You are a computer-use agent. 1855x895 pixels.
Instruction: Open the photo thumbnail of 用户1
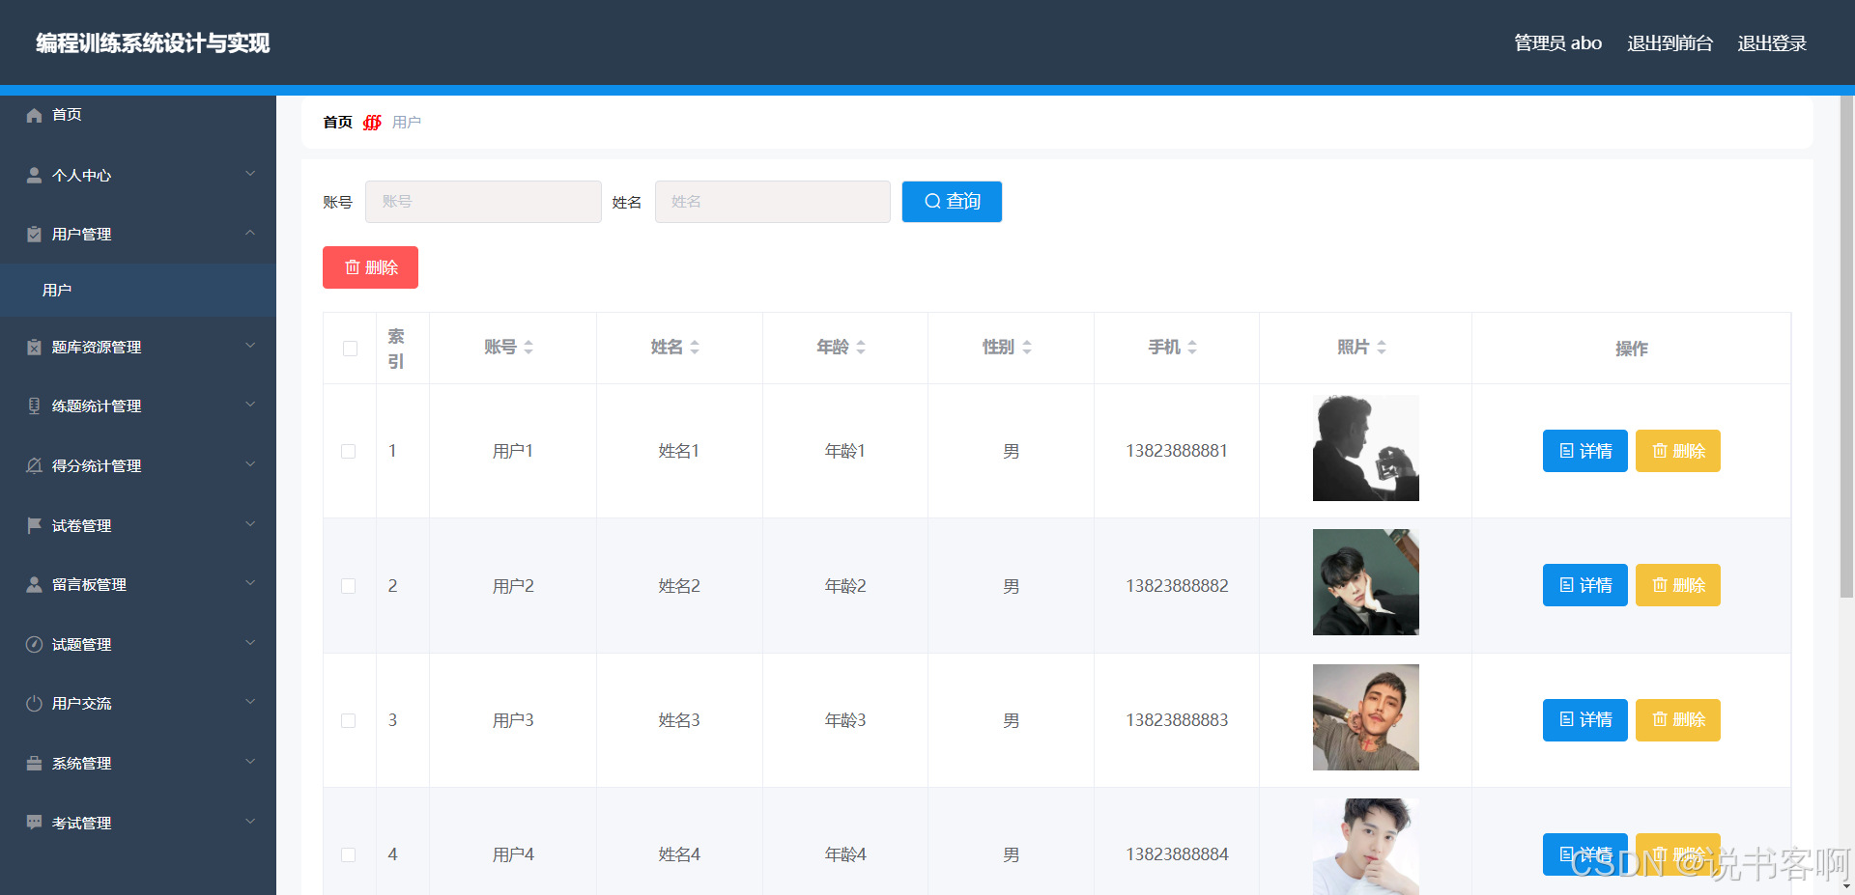coord(1366,448)
